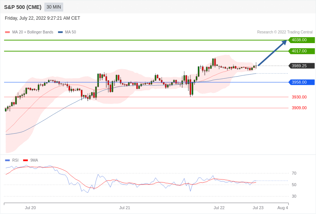Screen dimensions: 316x214
Task: Click the Jul 21 date axis label
Action: (x=125, y=208)
